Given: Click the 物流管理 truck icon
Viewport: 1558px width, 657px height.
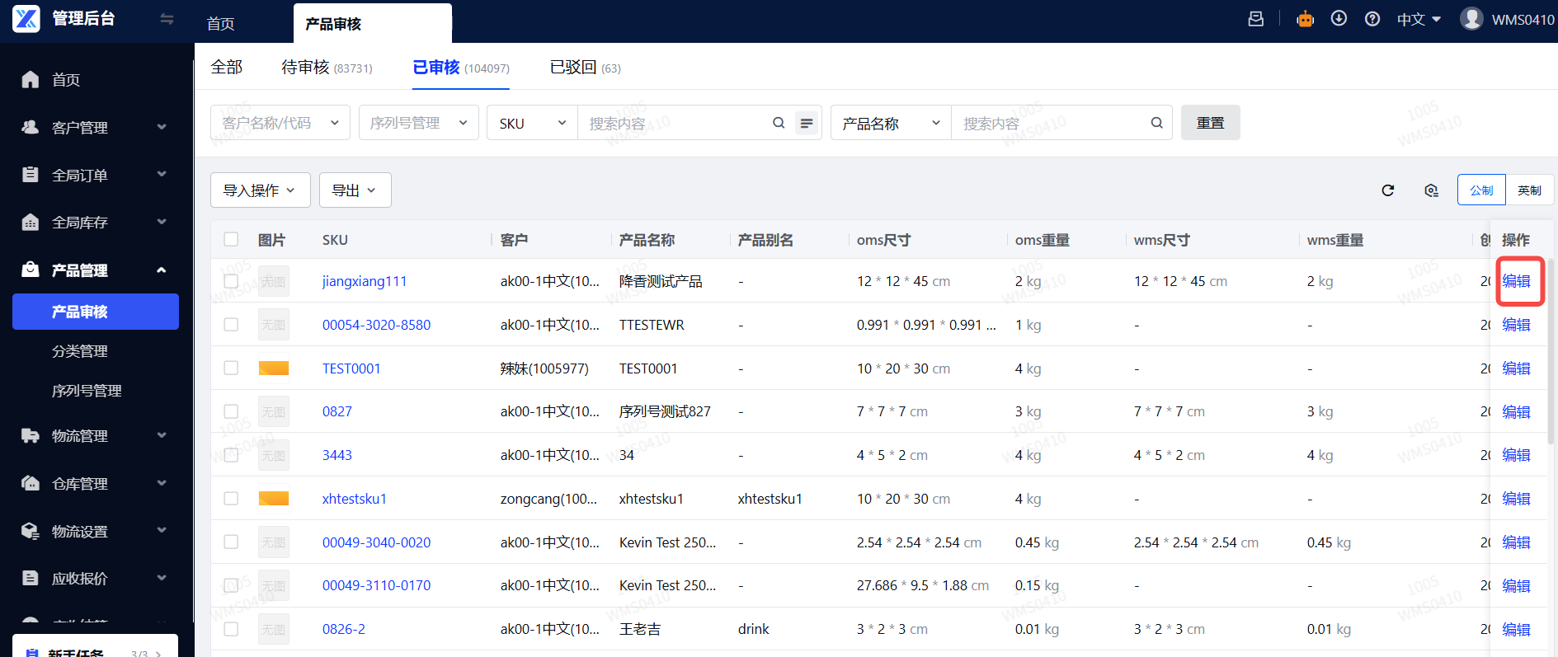Looking at the screenshot, I should (x=31, y=435).
